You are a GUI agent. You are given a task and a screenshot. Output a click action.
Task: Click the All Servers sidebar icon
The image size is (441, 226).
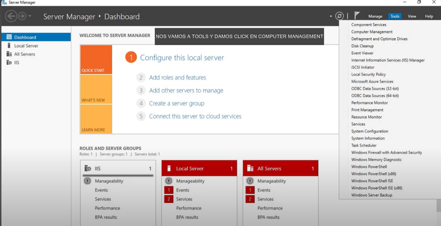9,54
